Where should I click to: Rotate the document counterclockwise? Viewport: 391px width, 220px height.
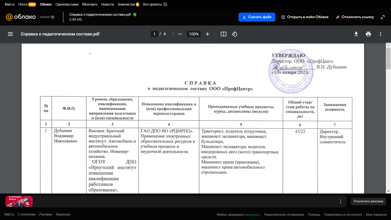tap(235, 34)
